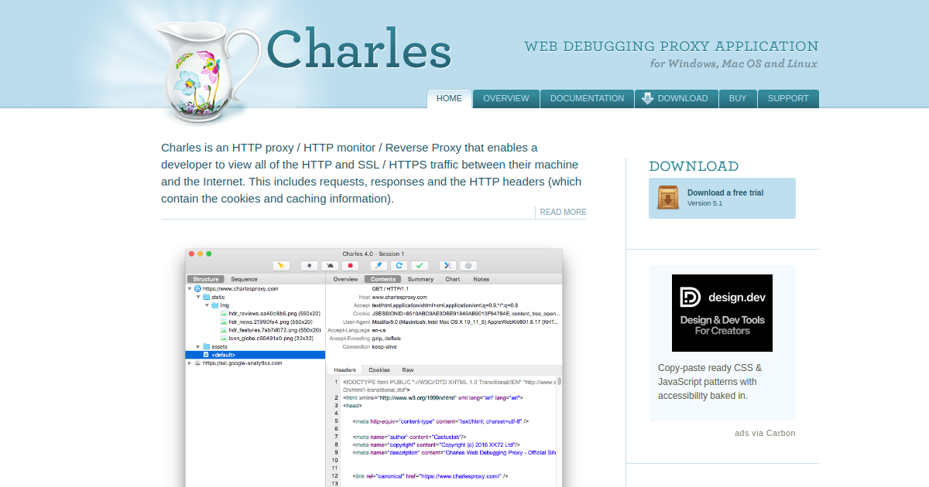Viewport: 929px width, 487px height.
Task: Go to the BUY tab
Action: pos(738,99)
